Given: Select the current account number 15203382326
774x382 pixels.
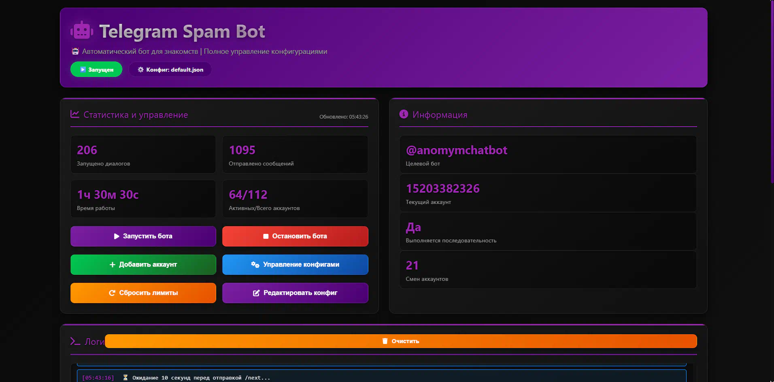Looking at the screenshot, I should pos(442,189).
